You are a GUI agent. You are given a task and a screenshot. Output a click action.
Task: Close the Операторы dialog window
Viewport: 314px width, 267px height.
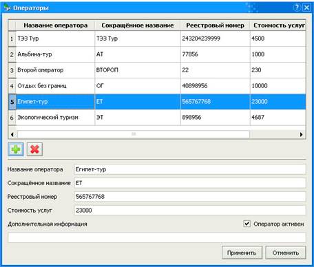point(306,8)
